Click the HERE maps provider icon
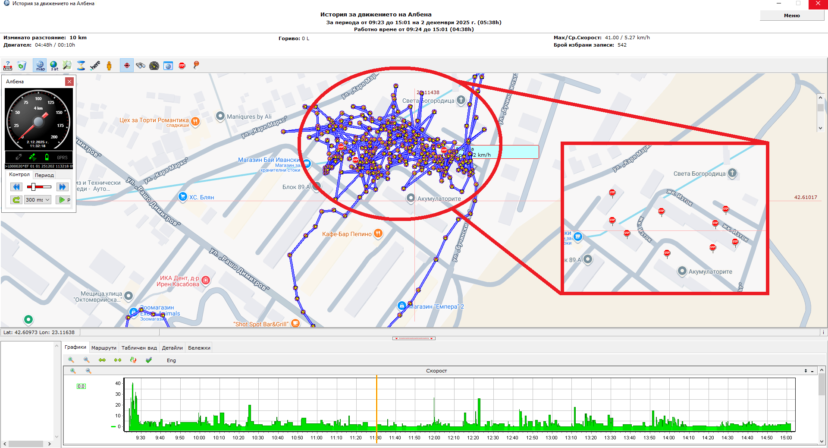Screen dimensions: 828x448 click(95, 66)
